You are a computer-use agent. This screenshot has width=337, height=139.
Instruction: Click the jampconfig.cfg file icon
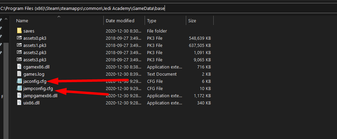19,88
